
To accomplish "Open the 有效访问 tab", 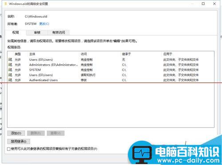I will [x=59, y=32].
